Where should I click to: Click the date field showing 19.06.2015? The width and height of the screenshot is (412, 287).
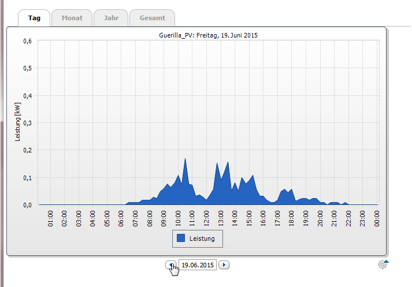pos(198,265)
